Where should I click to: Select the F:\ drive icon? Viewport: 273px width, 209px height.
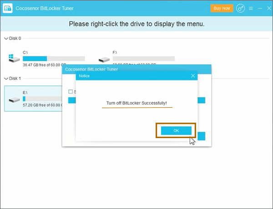click(x=104, y=60)
